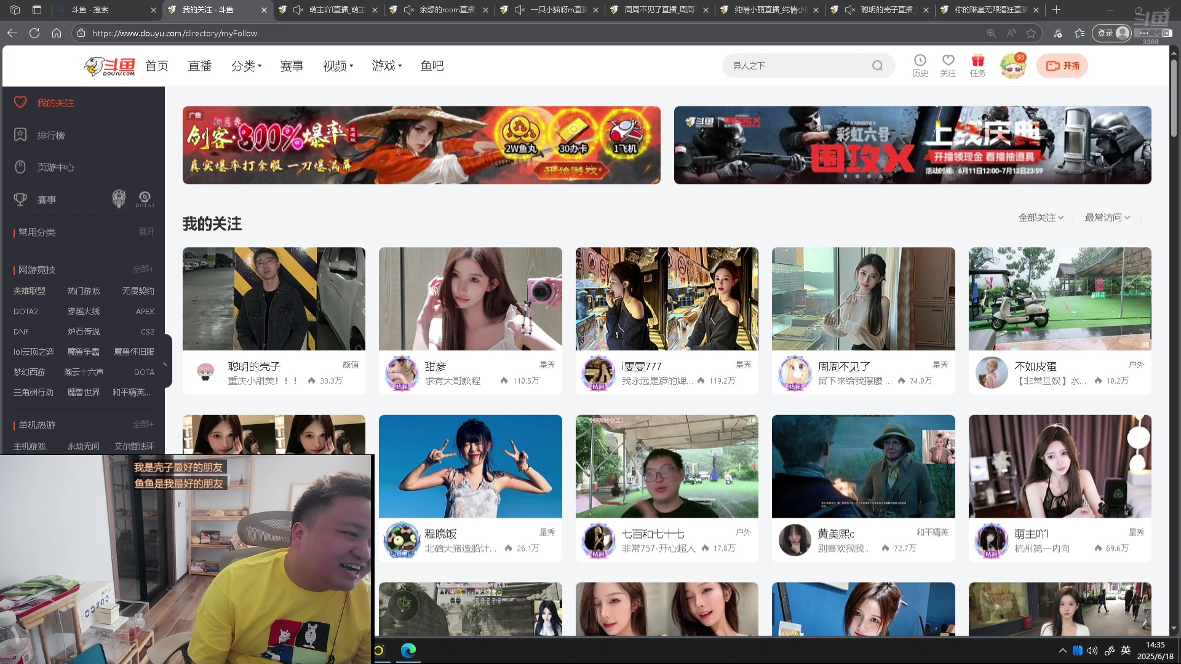The width and height of the screenshot is (1181, 664).
Task: Open the history clock icon
Action: [x=920, y=60]
